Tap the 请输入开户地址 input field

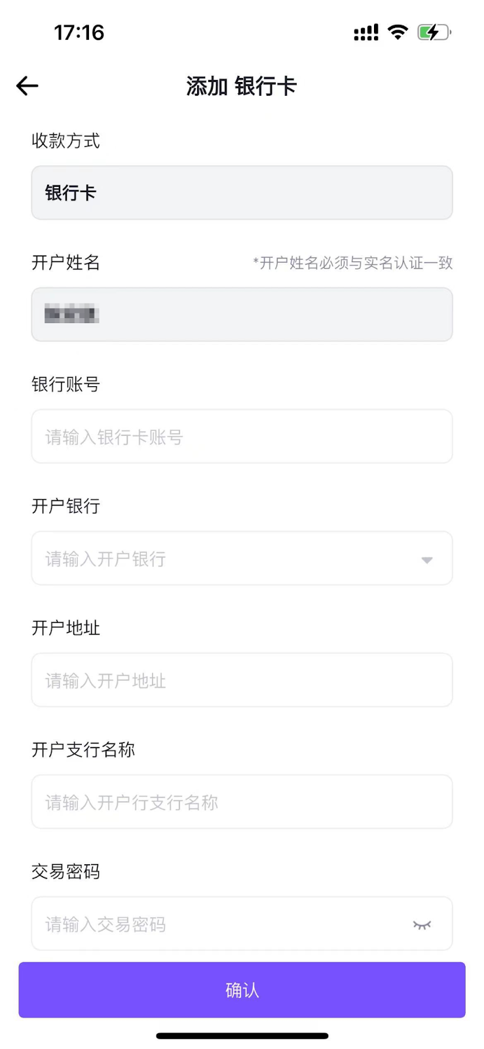click(242, 681)
